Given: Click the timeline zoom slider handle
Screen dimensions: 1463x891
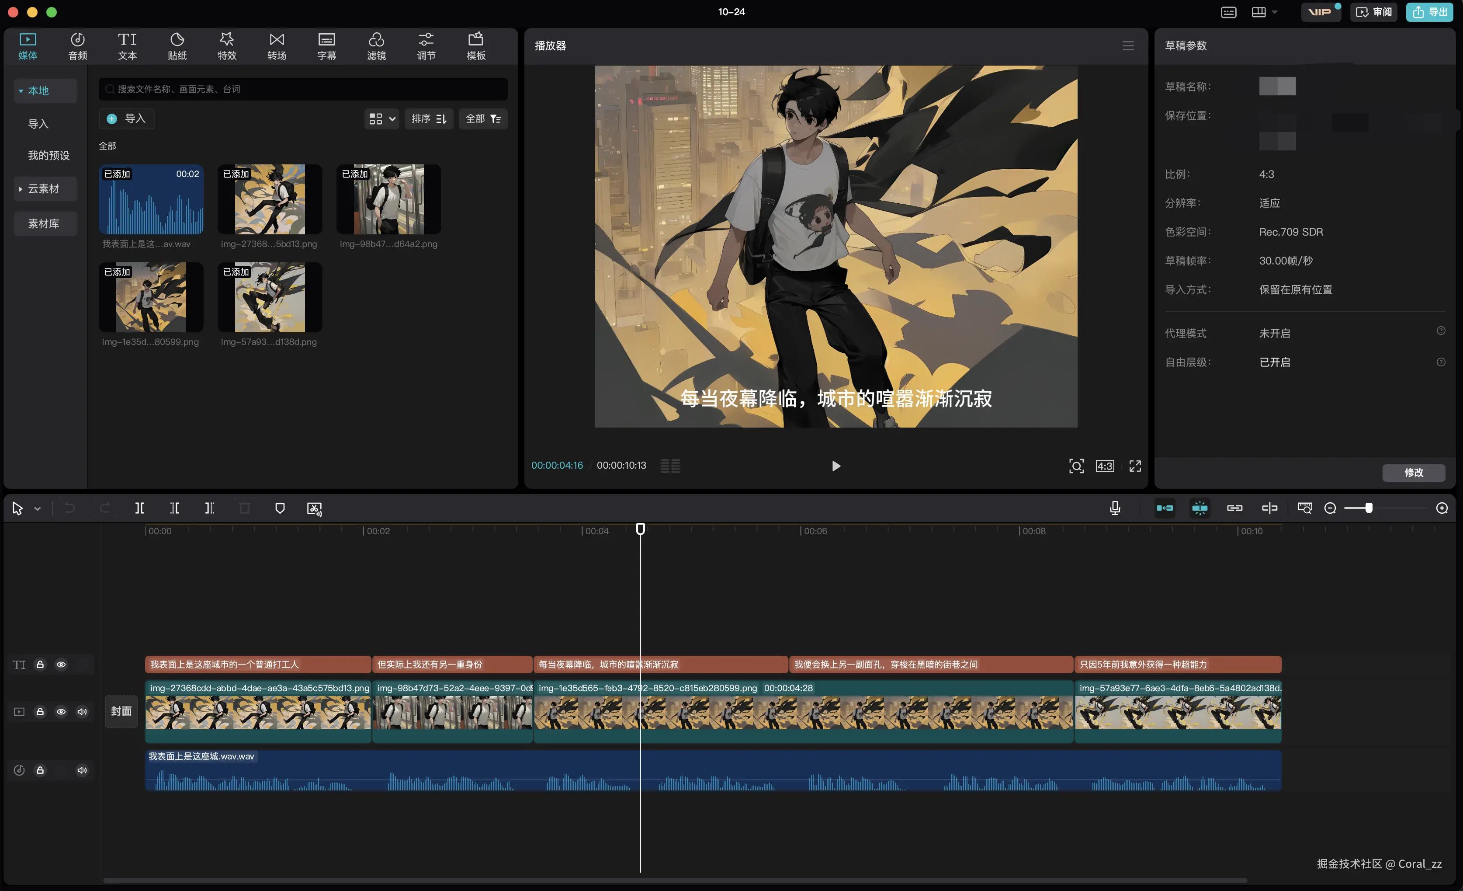Looking at the screenshot, I should [x=1369, y=508].
